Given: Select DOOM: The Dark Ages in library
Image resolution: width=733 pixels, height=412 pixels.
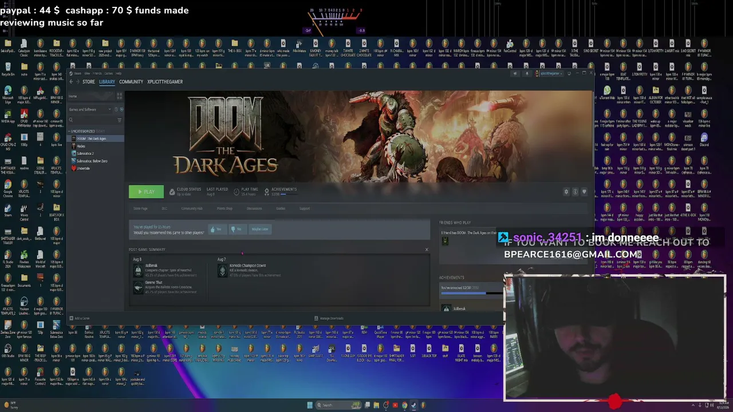Looking at the screenshot, I should (x=95, y=138).
